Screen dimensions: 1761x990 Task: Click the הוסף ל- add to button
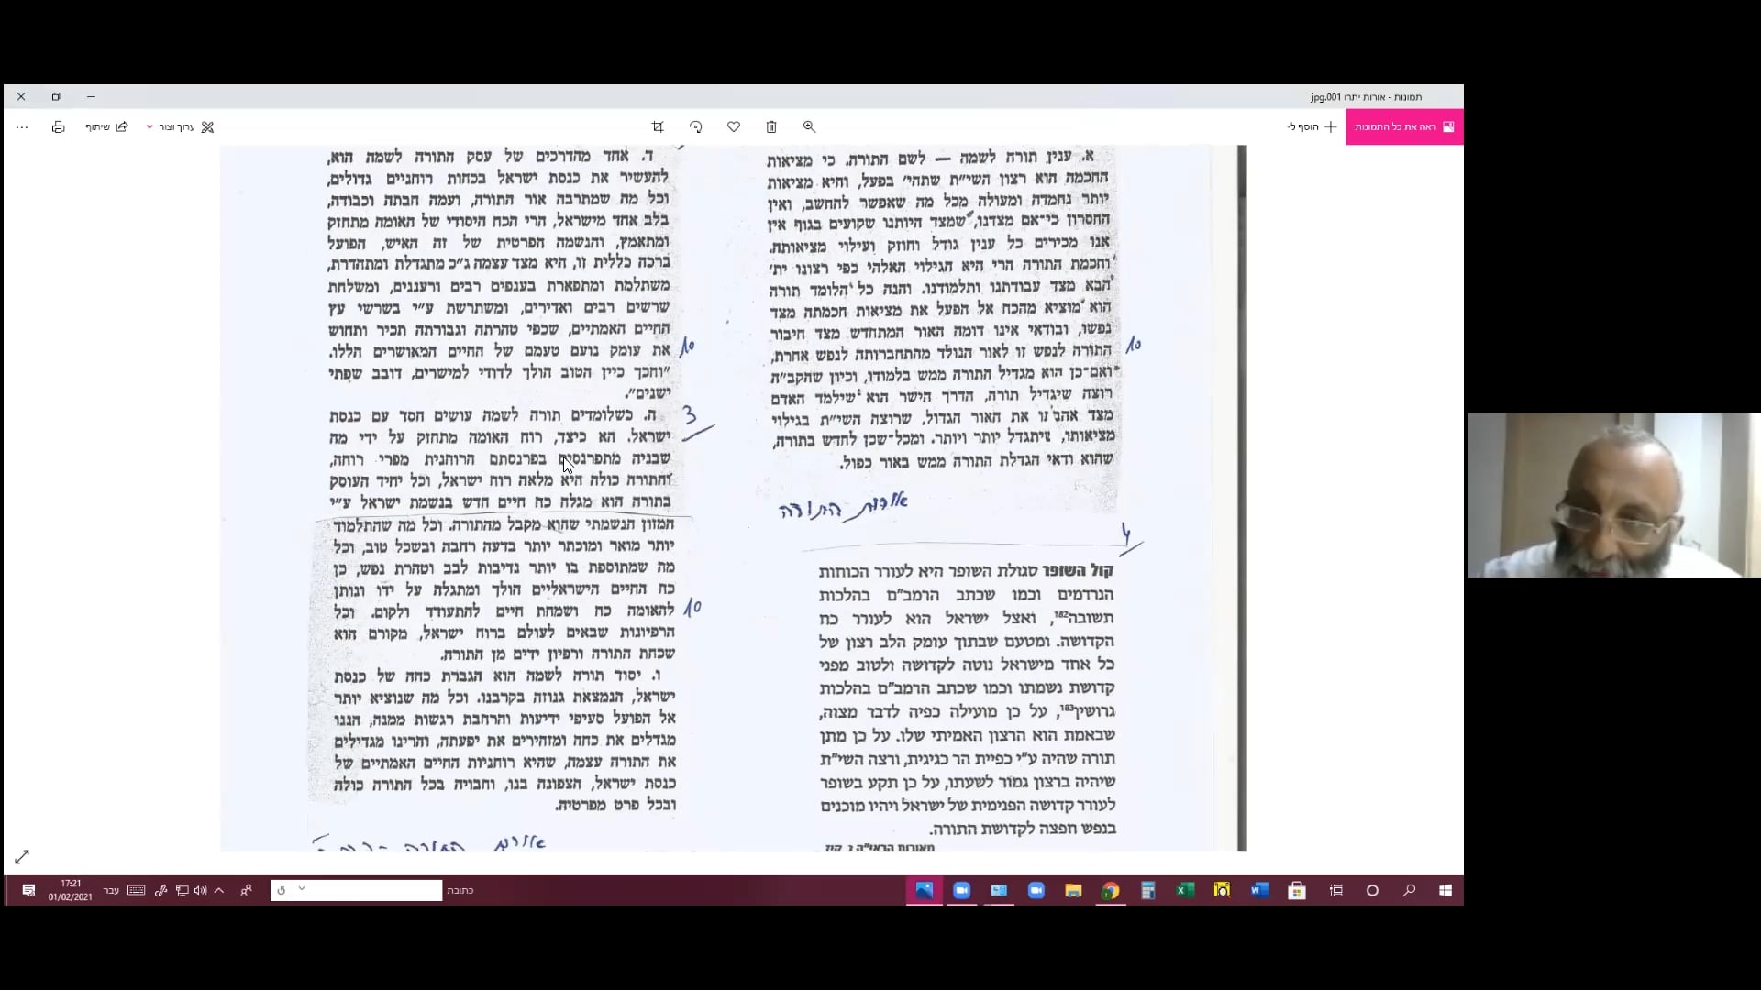point(1312,127)
